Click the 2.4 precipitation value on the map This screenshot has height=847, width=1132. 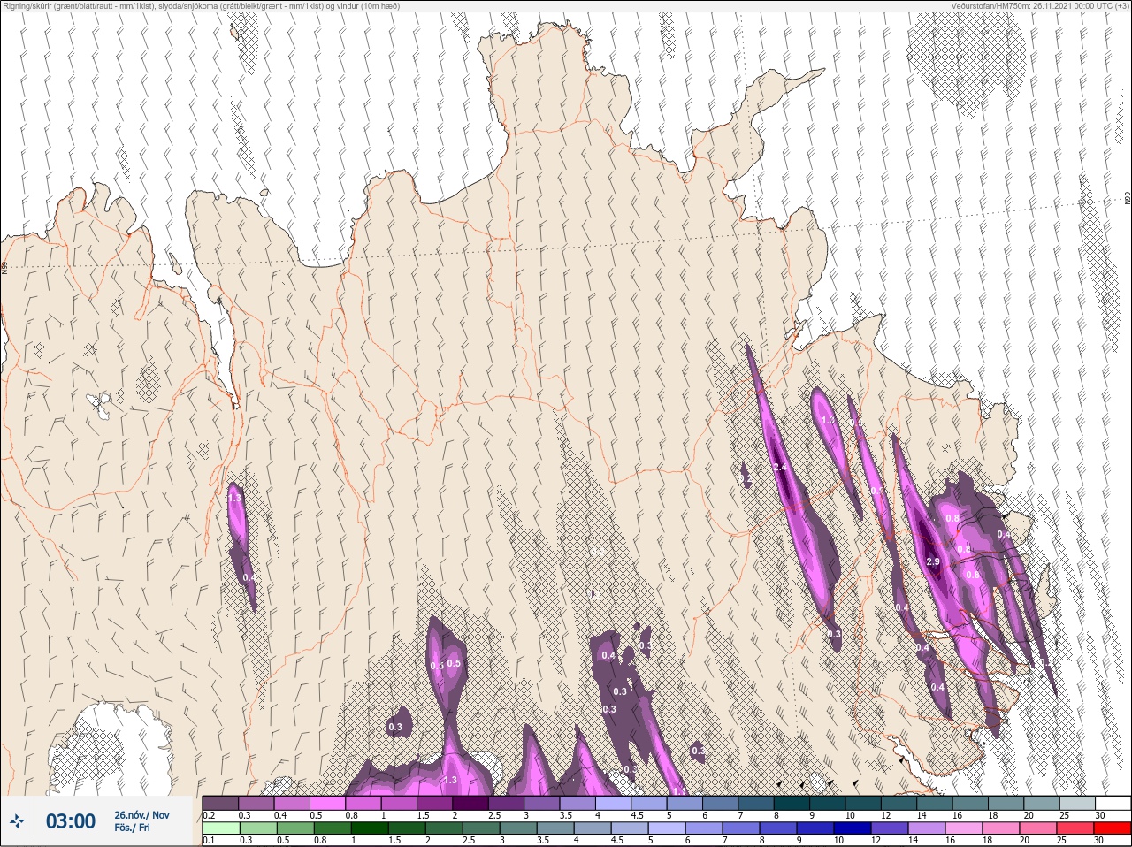pyautogui.click(x=780, y=467)
